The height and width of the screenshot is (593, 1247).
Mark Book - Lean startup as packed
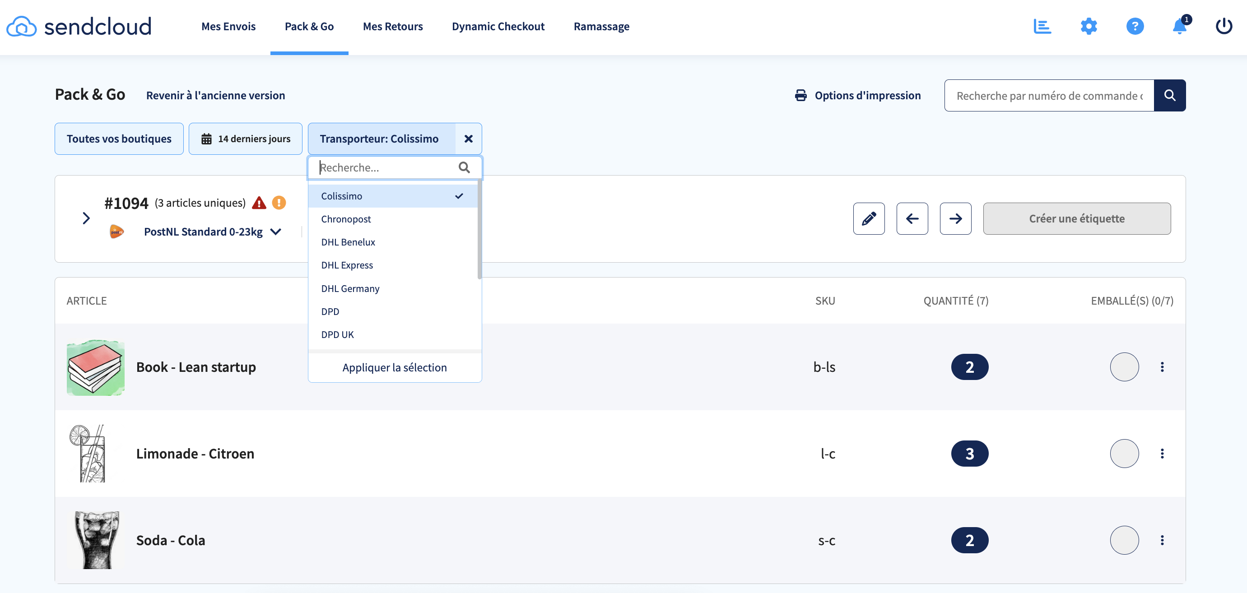point(1124,367)
